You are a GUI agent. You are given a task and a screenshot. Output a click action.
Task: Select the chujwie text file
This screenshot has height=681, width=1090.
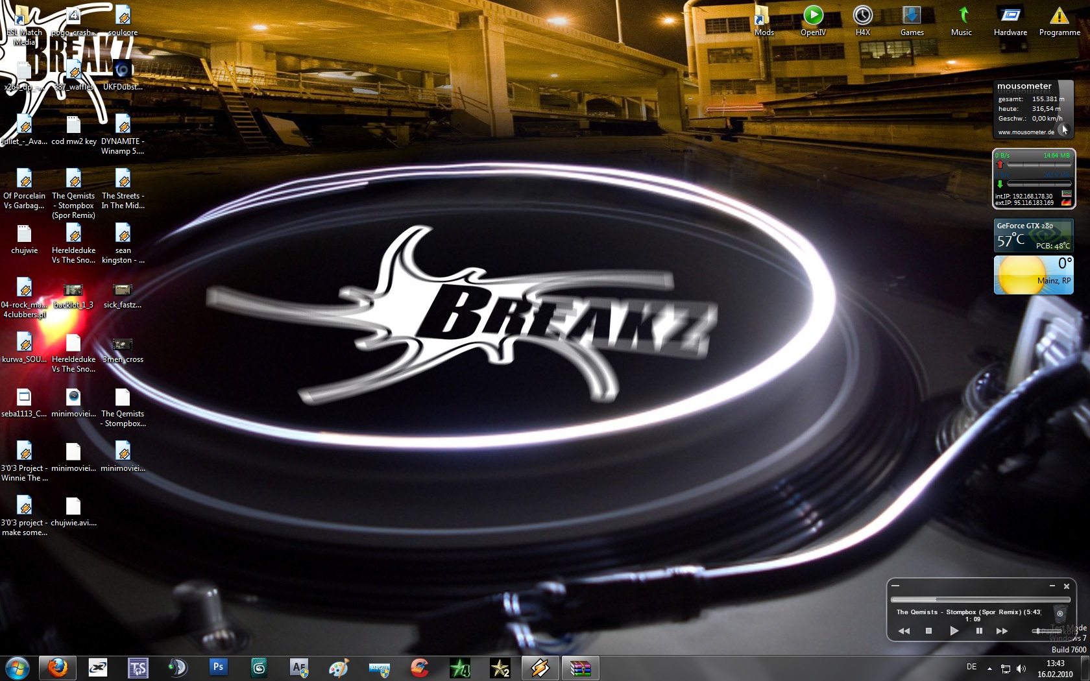pyautogui.click(x=24, y=238)
